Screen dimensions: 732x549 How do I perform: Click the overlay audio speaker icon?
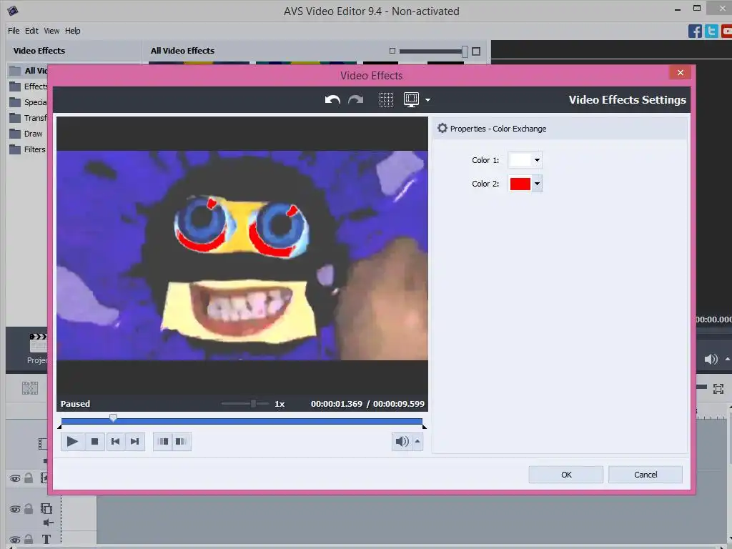pos(49,523)
